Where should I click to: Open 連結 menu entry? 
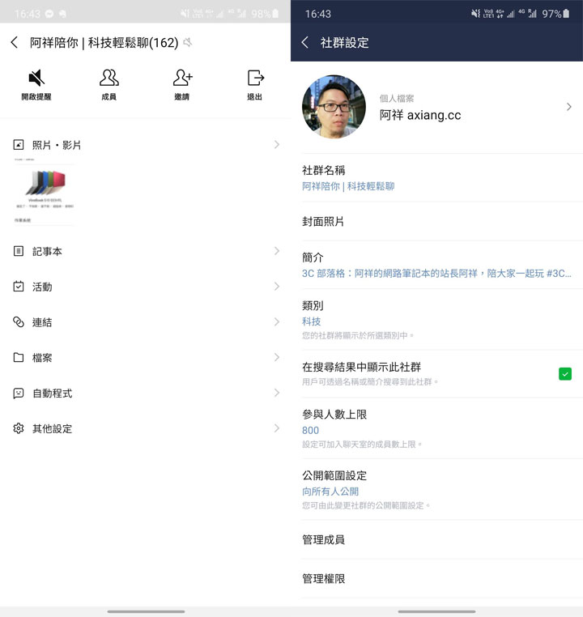click(x=146, y=322)
